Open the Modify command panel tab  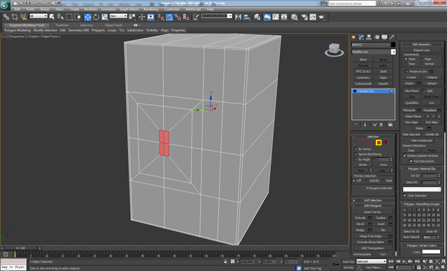362,37
